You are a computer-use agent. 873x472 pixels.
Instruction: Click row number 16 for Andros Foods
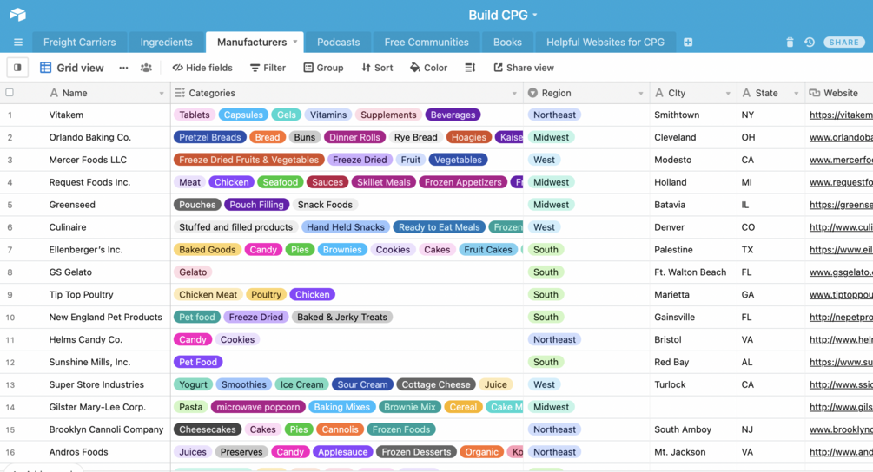pyautogui.click(x=10, y=452)
